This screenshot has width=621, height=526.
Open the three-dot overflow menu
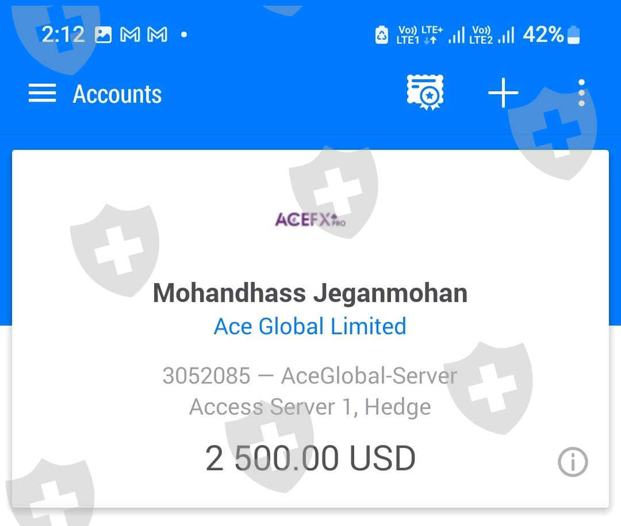click(x=581, y=93)
